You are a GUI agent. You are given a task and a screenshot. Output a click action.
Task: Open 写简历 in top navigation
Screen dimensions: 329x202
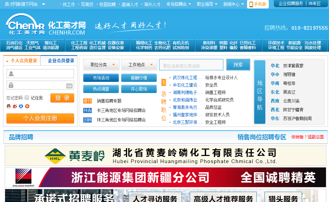pos(87,4)
